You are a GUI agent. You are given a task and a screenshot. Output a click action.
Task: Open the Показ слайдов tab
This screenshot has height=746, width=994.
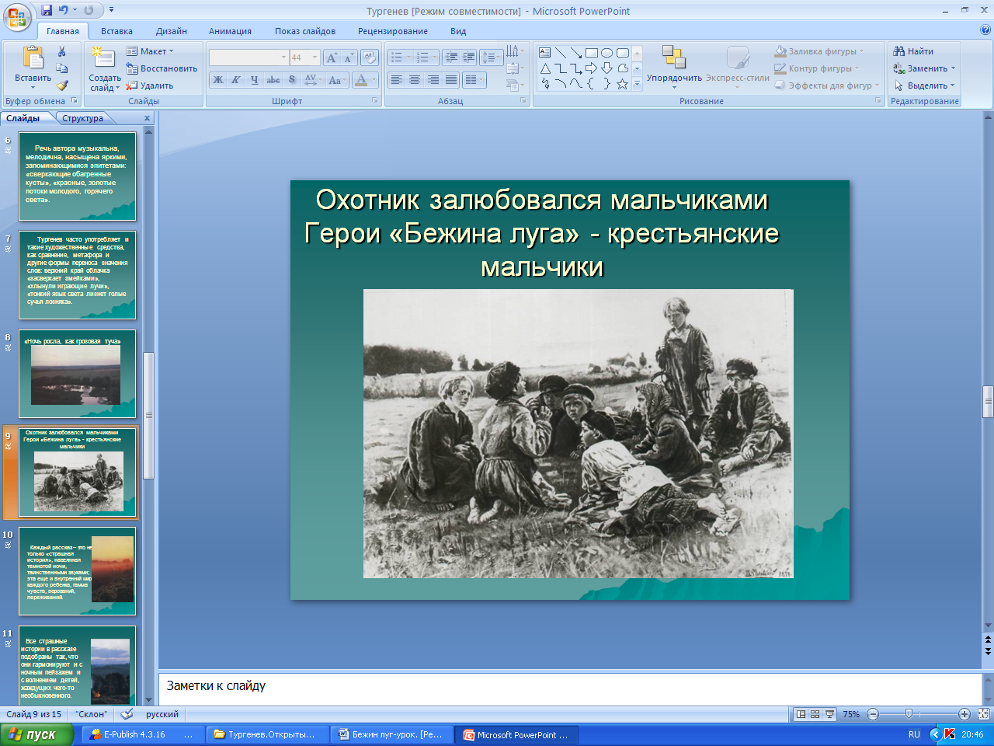pos(305,31)
